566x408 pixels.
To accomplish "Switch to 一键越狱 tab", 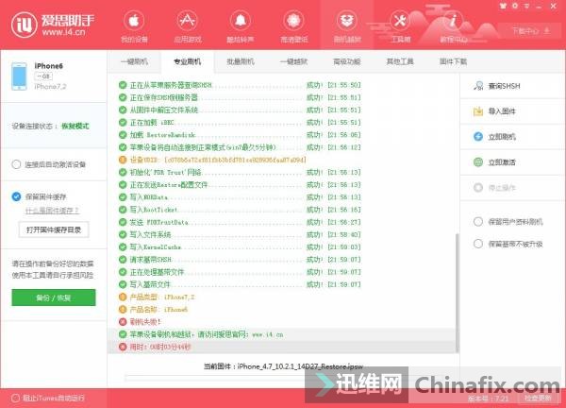I will 293,61.
